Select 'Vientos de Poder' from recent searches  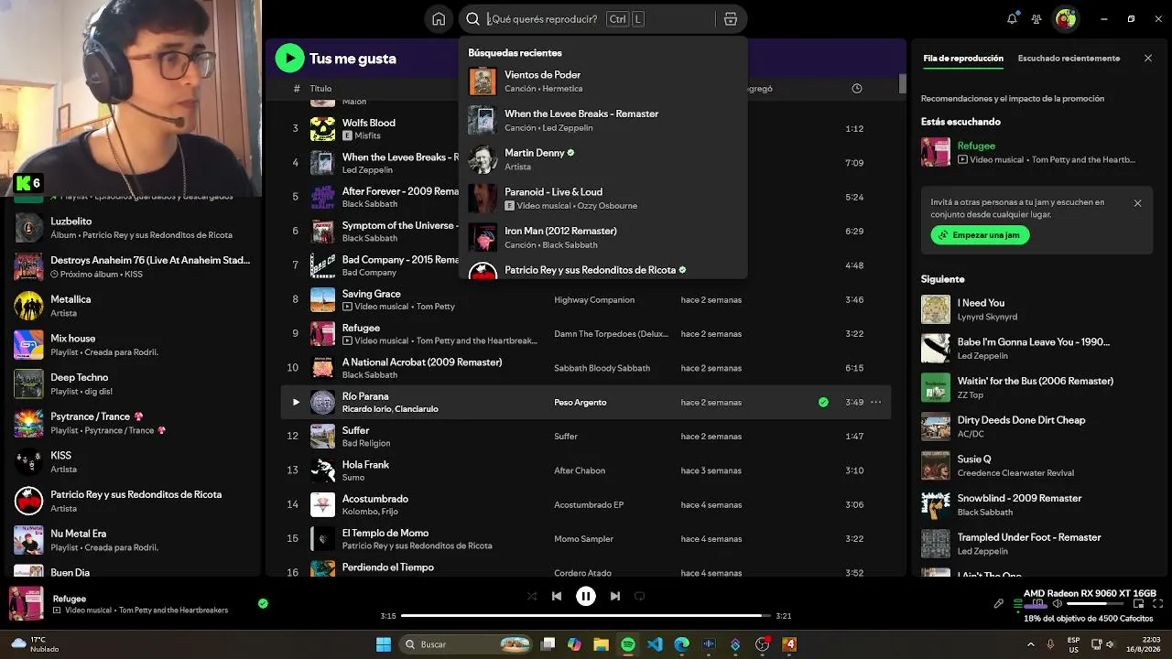tap(603, 81)
